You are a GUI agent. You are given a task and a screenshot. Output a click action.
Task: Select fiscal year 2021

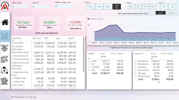[108, 7]
